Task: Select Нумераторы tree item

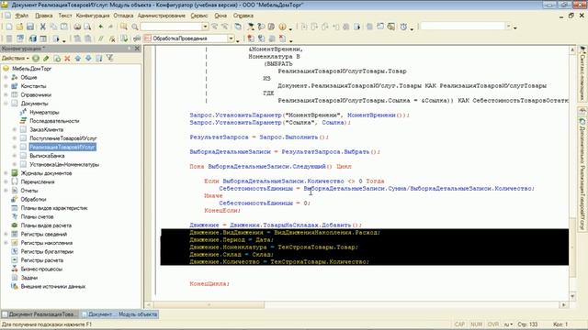Action: [44, 112]
